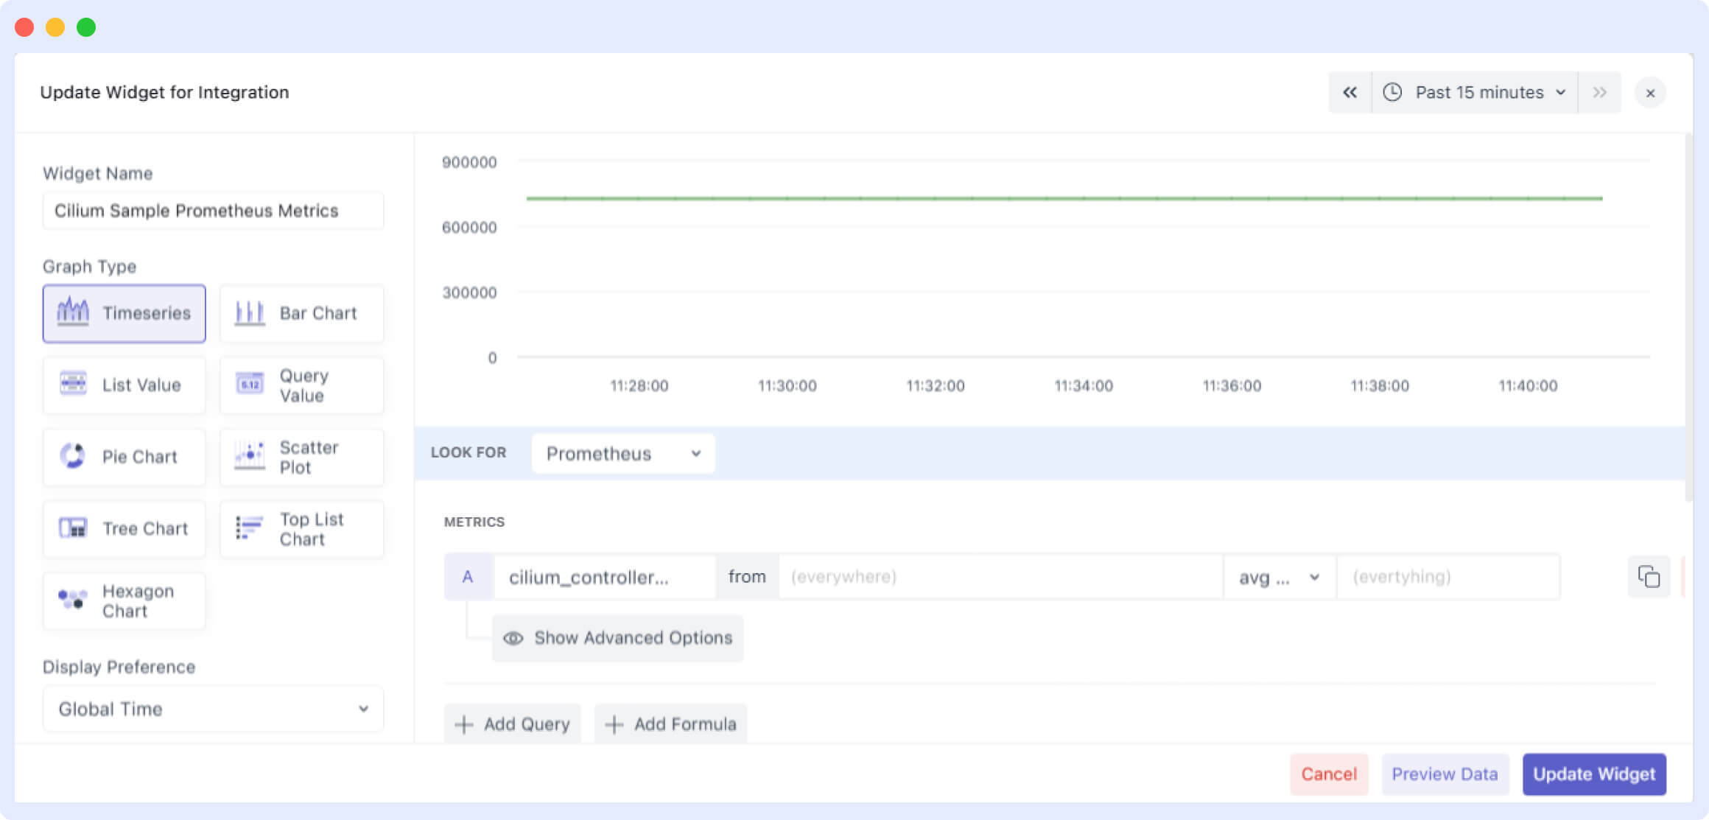Open the Display Preference Global Time dropdown
Viewport: 1709px width, 820px height.
(212, 709)
